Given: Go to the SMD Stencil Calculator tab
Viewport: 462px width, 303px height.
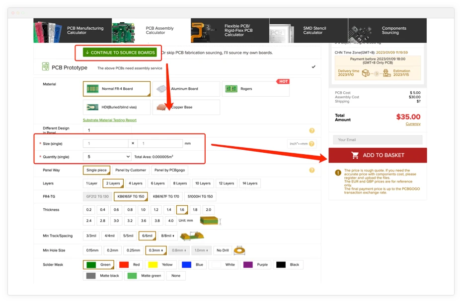Looking at the screenshot, I should click(308, 30).
